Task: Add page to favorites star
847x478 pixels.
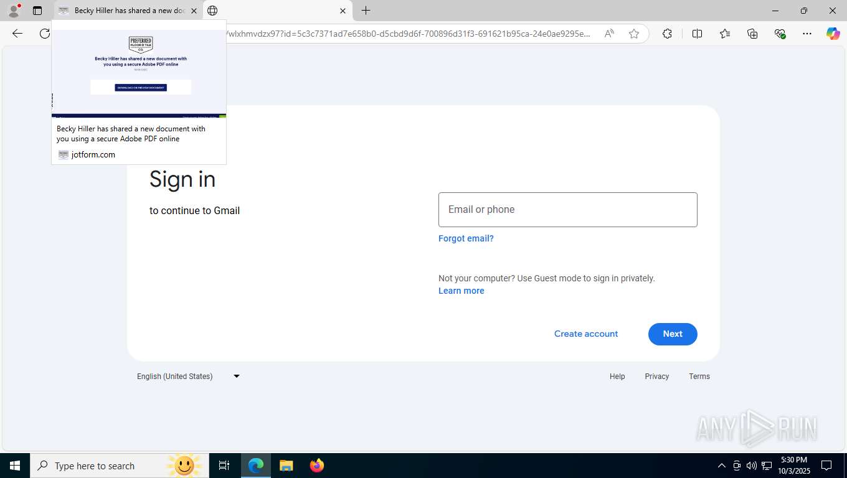Action: (634, 34)
